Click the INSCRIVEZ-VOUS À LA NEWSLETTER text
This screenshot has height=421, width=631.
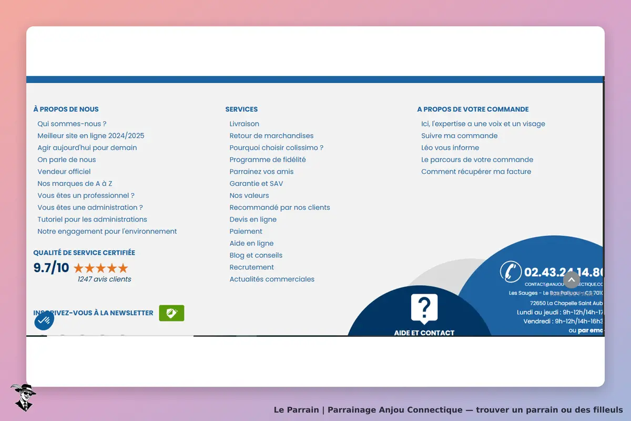click(x=93, y=313)
